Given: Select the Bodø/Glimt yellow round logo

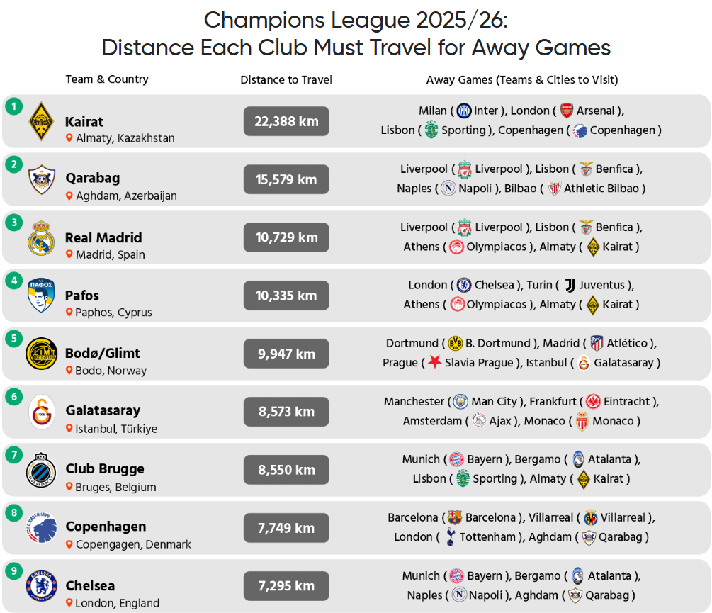Looking at the screenshot, I should click(41, 353).
